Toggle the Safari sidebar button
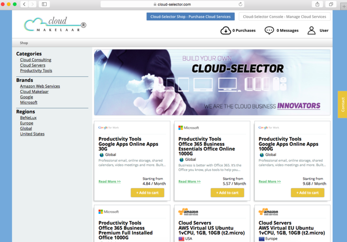 click(44, 4)
